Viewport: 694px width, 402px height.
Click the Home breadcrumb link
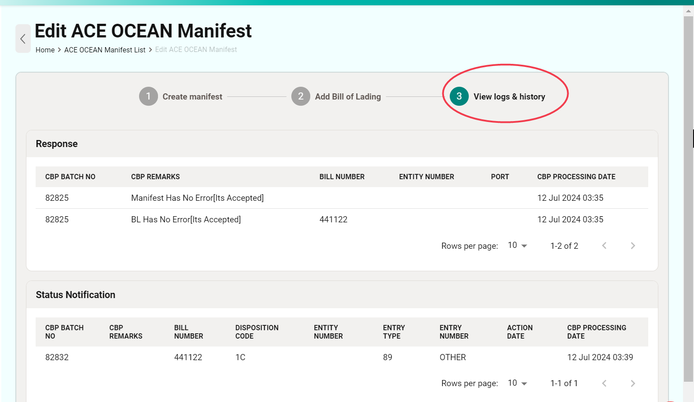click(45, 50)
